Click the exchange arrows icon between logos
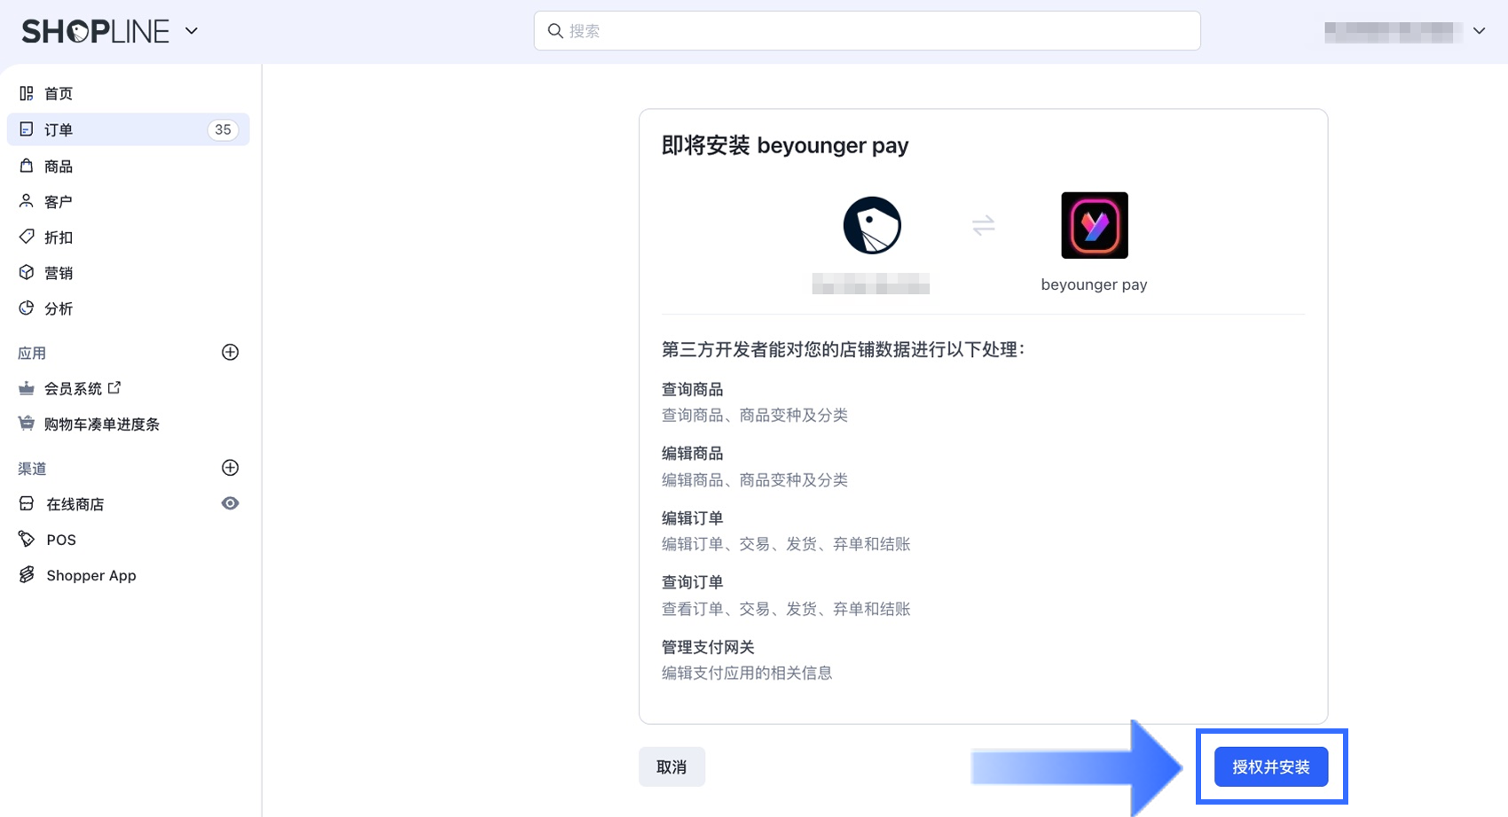Viewport: 1508px width, 817px height. 983,225
